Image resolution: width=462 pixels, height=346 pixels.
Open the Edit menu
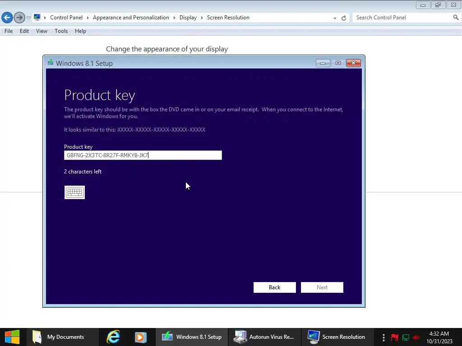(x=24, y=31)
